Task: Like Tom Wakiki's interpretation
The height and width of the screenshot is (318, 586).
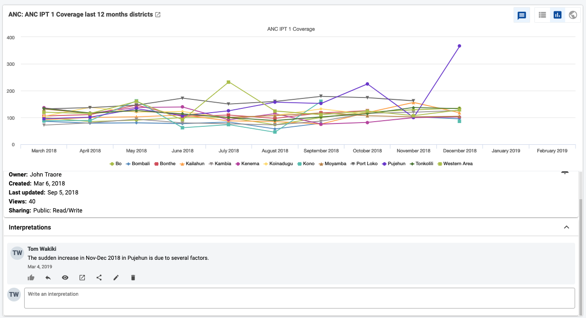Action: [x=31, y=278]
